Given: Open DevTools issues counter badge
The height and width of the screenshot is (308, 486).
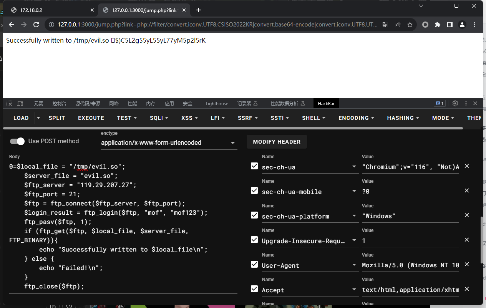Looking at the screenshot, I should [440, 103].
